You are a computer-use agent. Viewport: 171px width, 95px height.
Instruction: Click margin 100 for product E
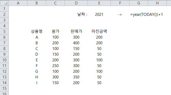99,60
